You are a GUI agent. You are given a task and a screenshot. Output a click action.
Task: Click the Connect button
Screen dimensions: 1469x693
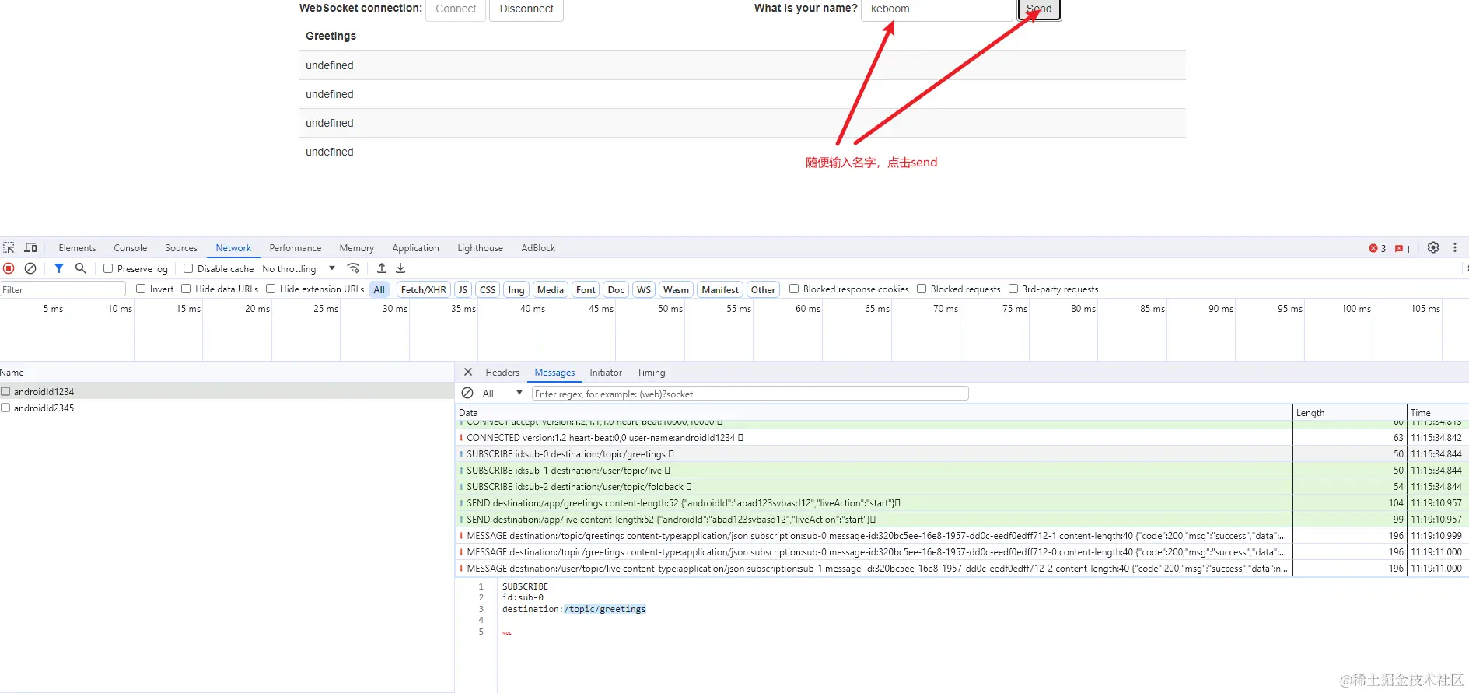coord(456,9)
